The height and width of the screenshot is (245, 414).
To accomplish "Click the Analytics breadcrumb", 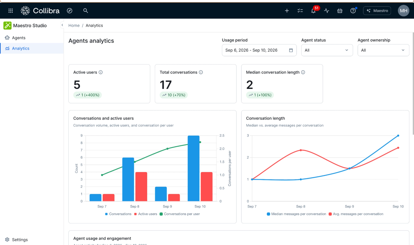I will (x=94, y=26).
